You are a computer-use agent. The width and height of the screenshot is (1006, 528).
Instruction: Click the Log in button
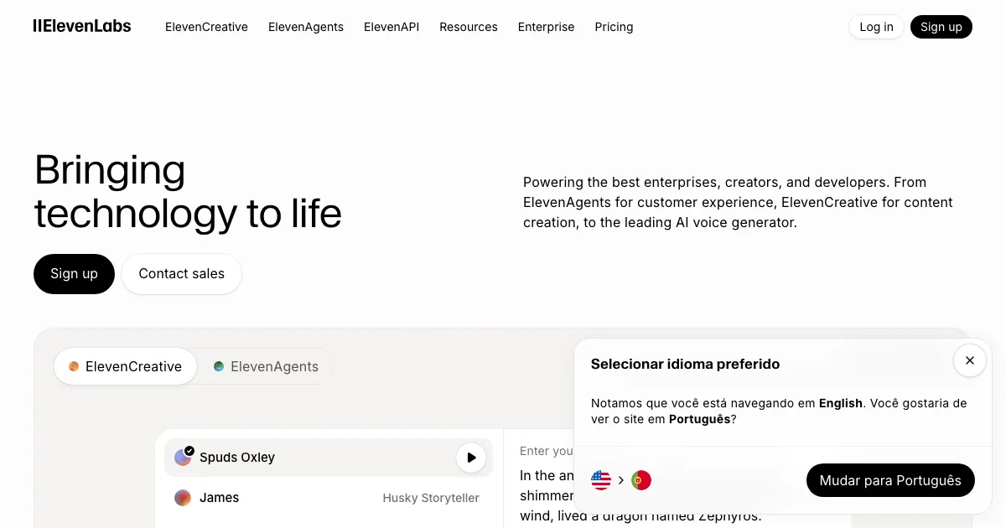876,27
